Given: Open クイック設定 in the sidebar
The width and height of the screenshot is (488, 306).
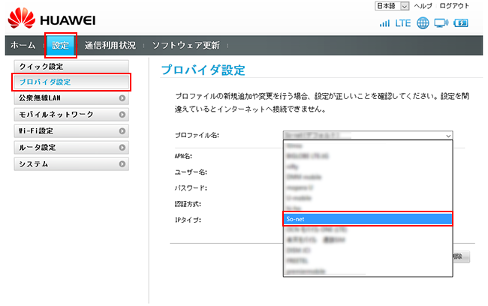Looking at the screenshot, I should (71, 66).
